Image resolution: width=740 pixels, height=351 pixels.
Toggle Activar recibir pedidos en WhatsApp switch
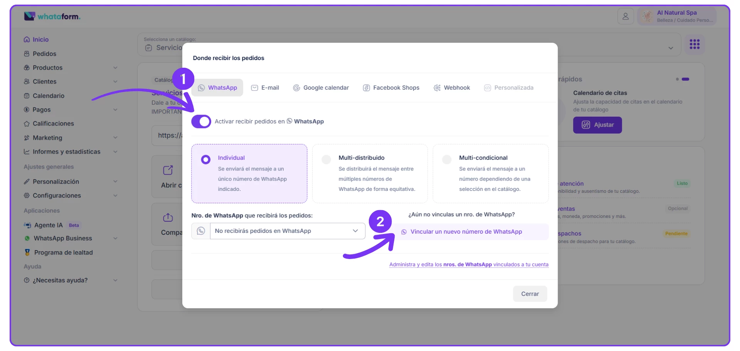pos(201,122)
